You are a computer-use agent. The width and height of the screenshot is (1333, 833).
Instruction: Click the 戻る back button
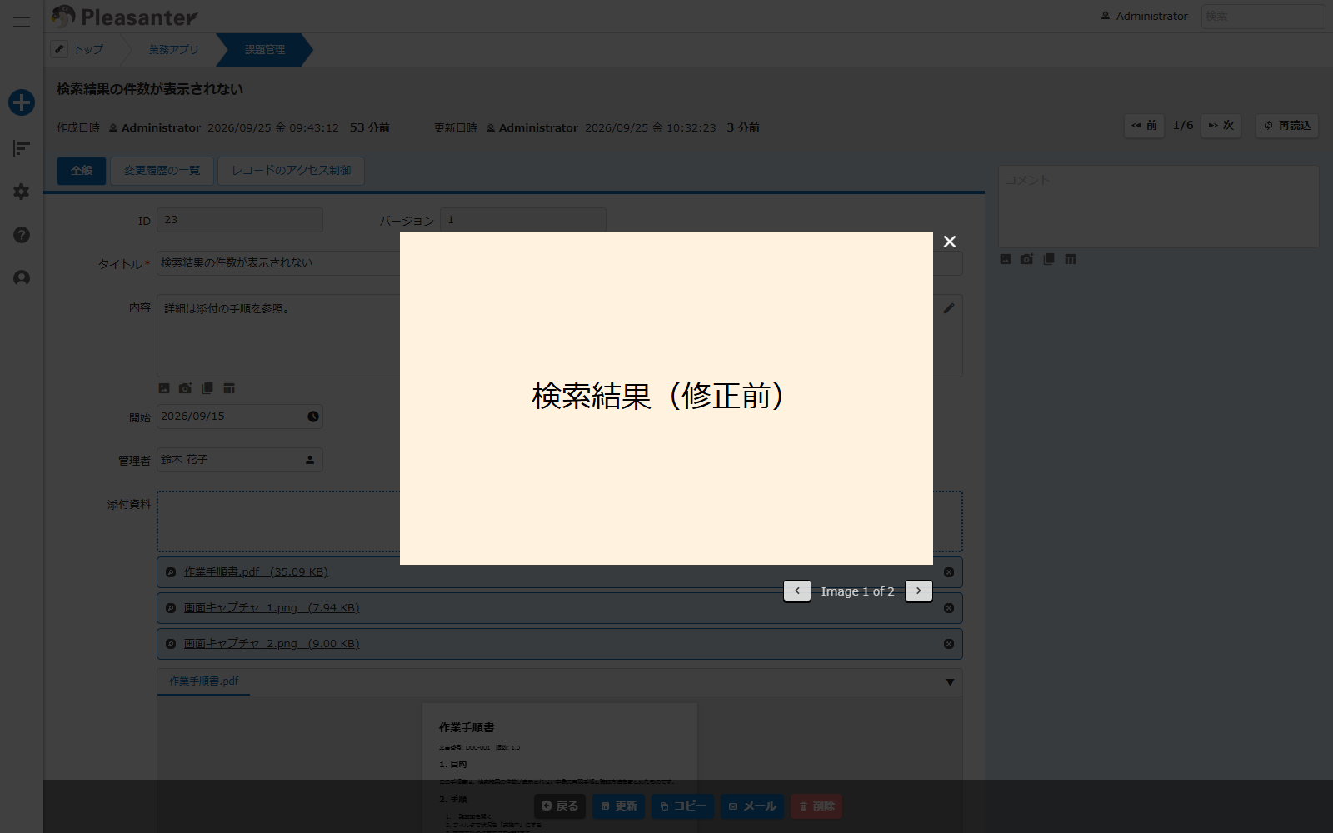coord(560,806)
